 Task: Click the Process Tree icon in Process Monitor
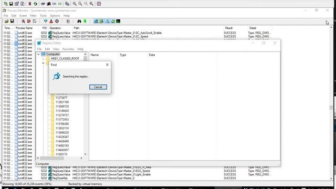[68, 21]
